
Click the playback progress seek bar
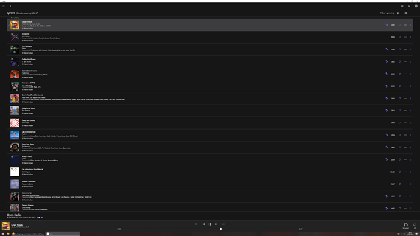(x=210, y=229)
